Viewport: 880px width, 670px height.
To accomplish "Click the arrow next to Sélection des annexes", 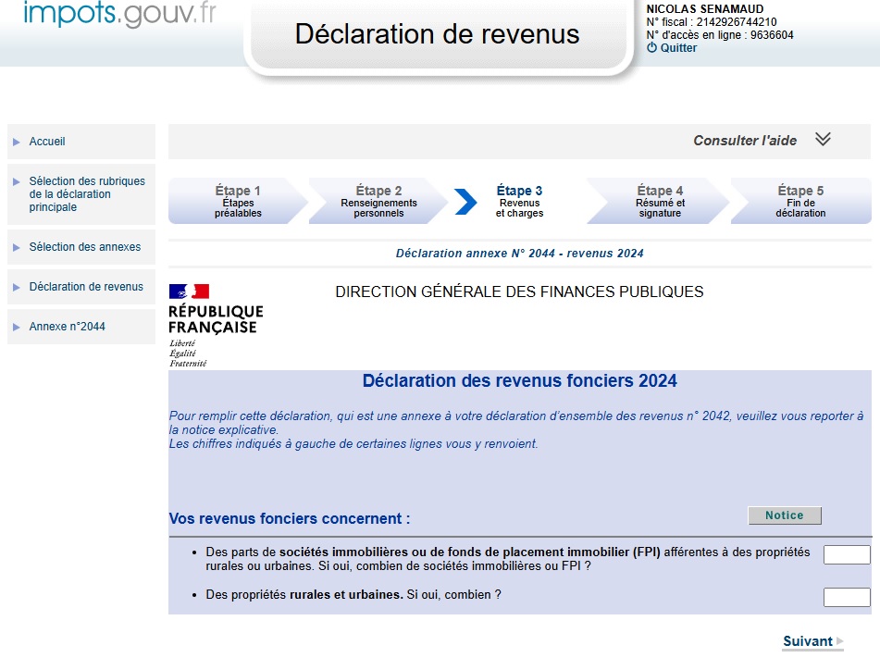I will click(x=17, y=247).
